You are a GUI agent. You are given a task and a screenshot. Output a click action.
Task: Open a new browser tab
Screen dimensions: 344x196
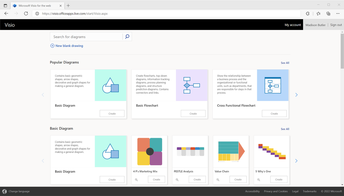coord(68,6)
